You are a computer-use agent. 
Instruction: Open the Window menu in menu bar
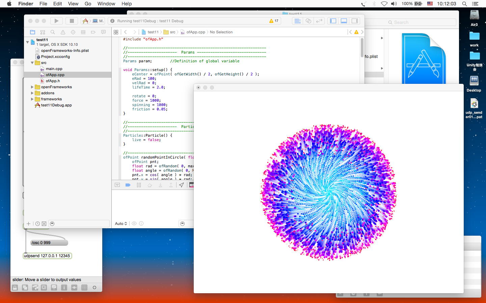106,4
